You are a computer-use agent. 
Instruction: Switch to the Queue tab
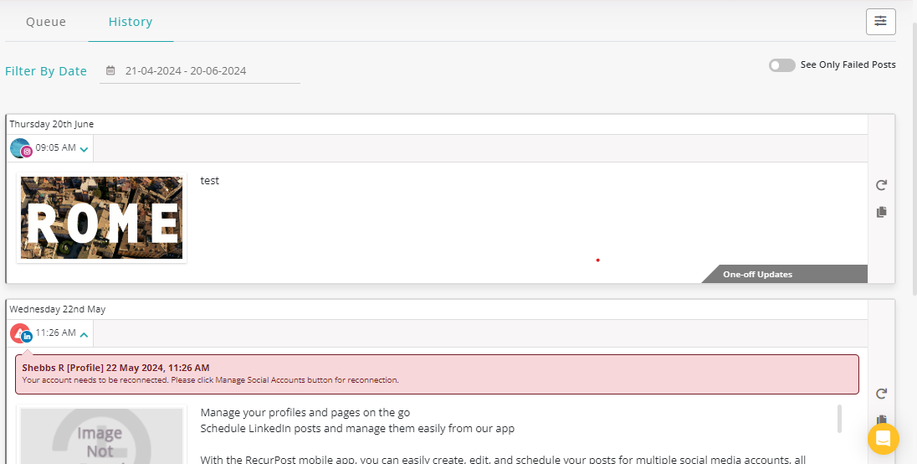[x=46, y=22]
